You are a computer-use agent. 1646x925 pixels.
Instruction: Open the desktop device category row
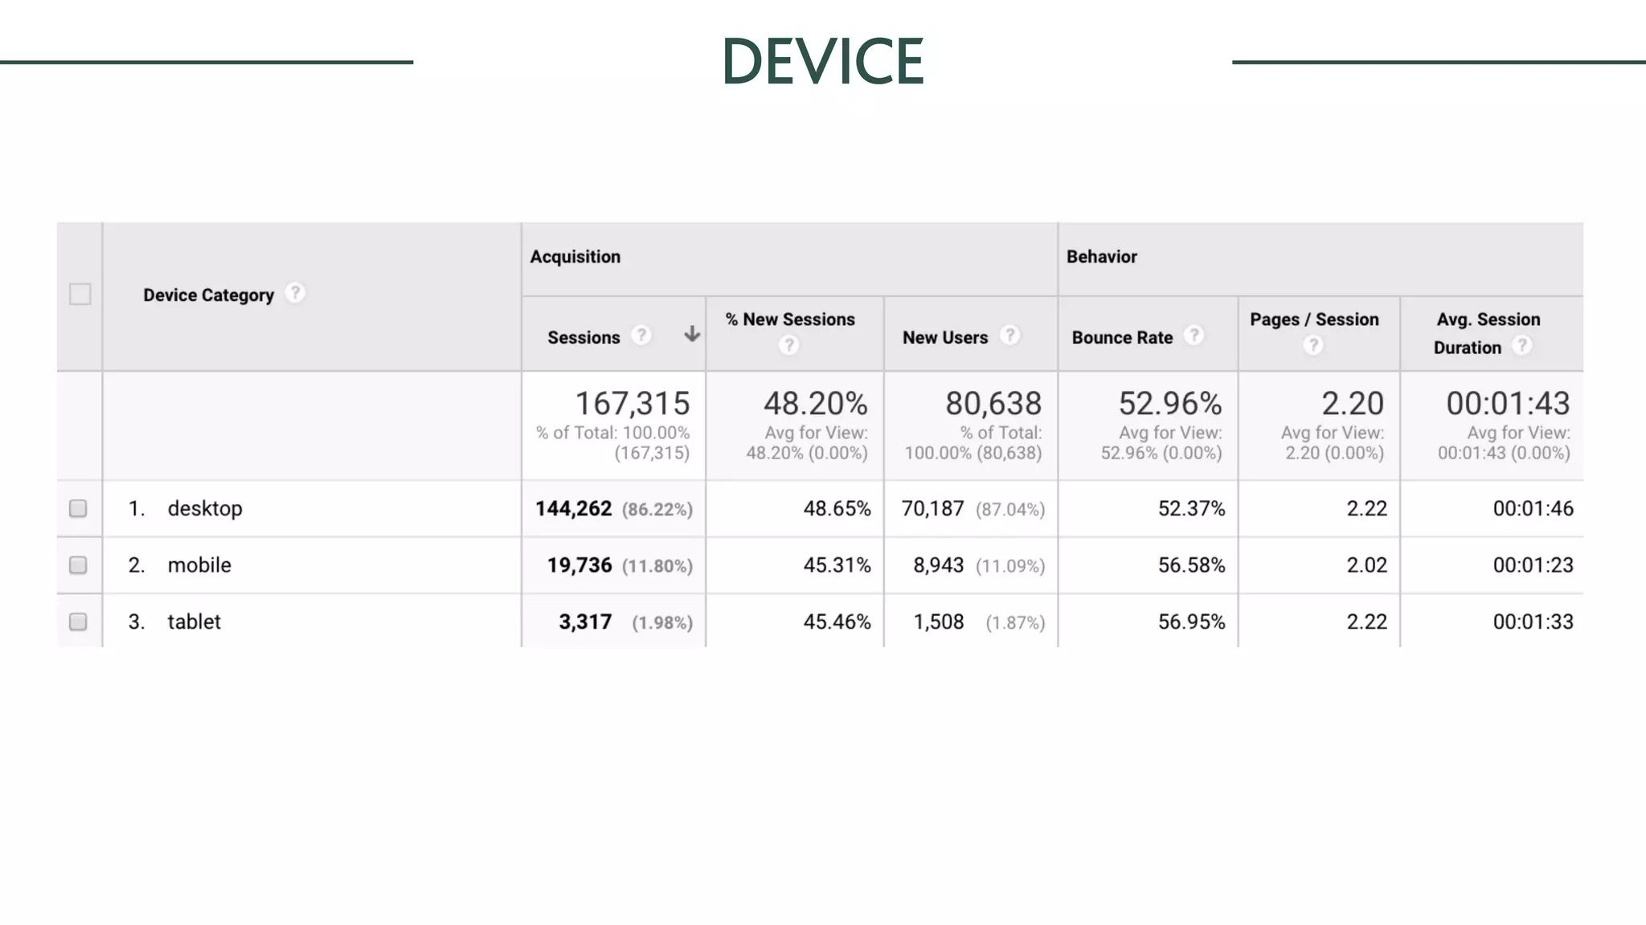(205, 508)
